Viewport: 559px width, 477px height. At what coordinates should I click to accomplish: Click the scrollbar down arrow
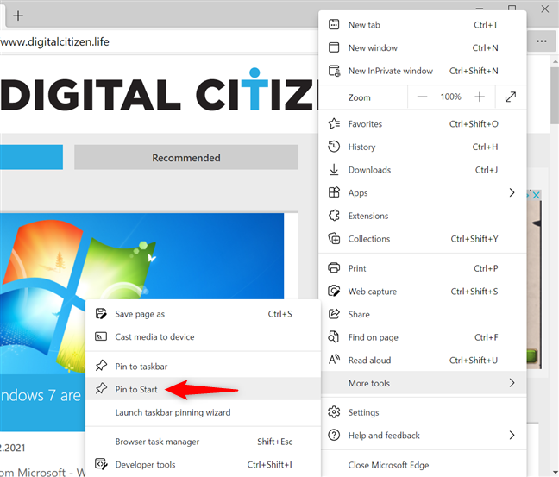(555, 473)
